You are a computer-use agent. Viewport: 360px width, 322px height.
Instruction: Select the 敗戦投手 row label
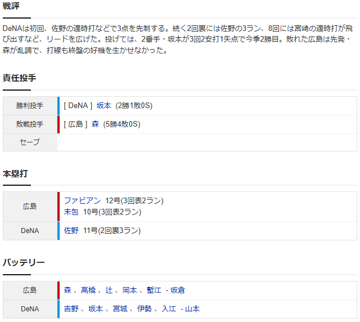pos(30,124)
